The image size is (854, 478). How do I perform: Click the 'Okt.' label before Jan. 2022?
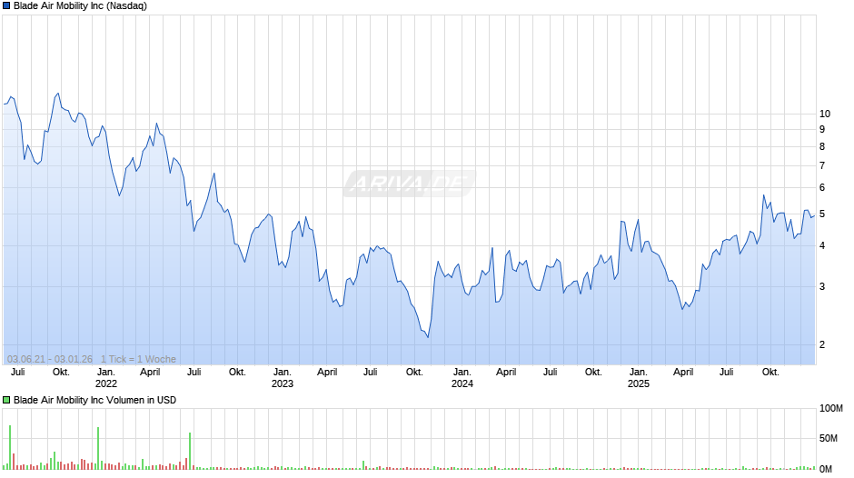[x=61, y=372]
